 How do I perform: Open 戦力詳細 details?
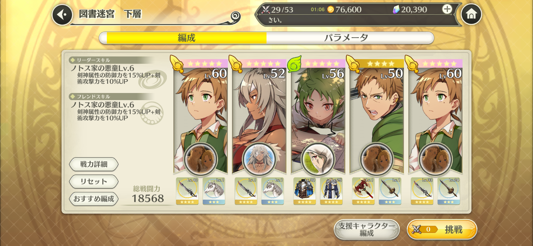[x=94, y=164]
